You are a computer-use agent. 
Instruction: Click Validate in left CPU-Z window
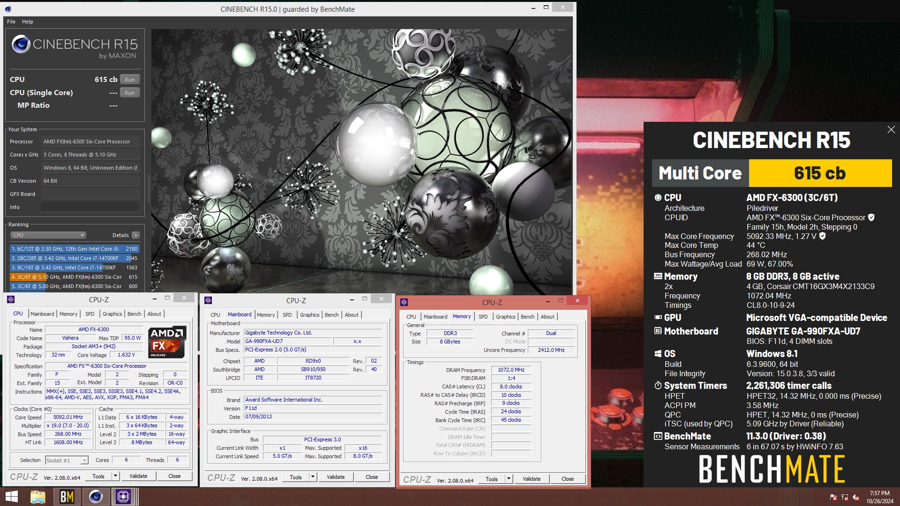[x=138, y=476]
